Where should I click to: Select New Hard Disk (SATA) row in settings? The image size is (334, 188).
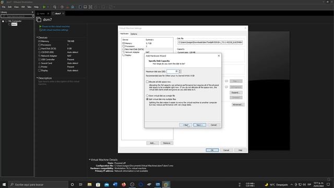[x=147, y=49]
